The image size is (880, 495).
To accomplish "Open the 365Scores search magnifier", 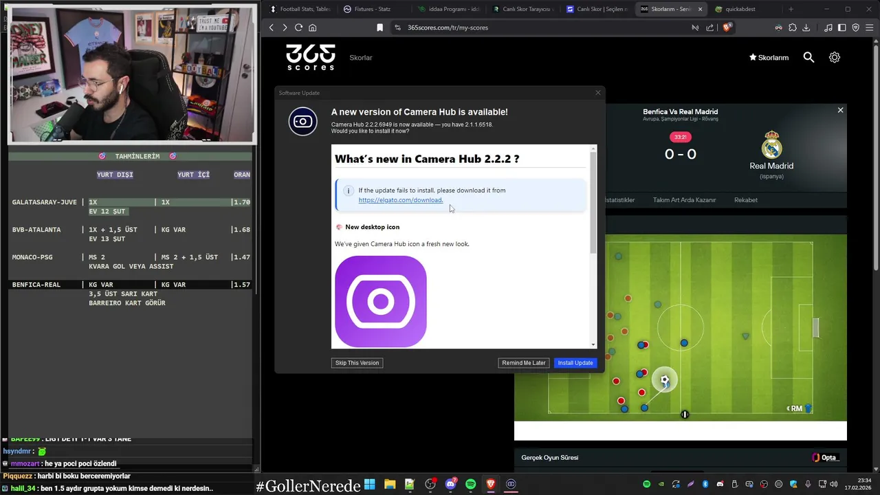I will click(x=808, y=58).
